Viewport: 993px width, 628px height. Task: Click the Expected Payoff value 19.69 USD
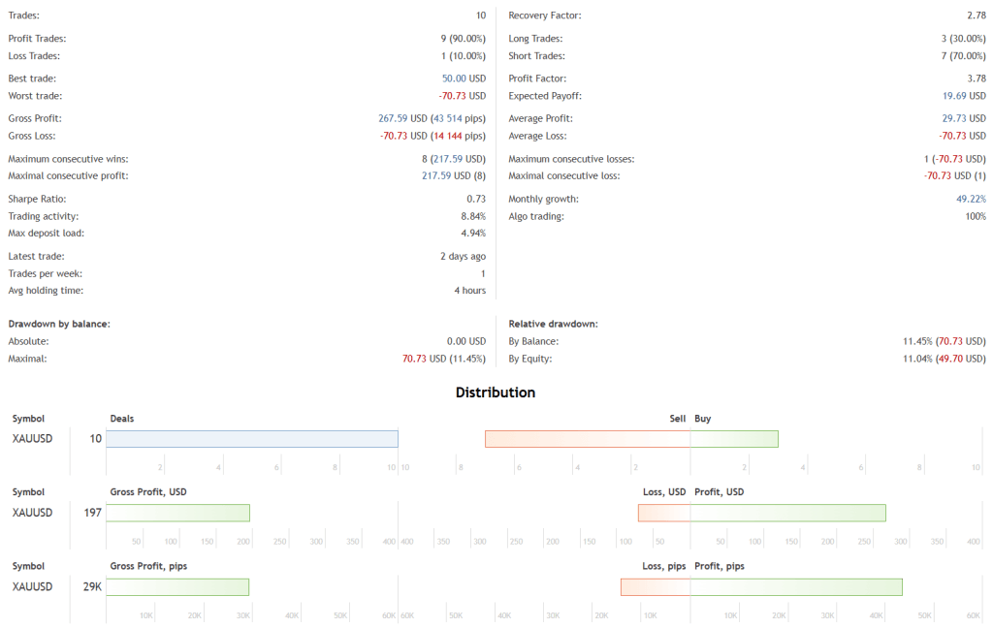pos(964,96)
